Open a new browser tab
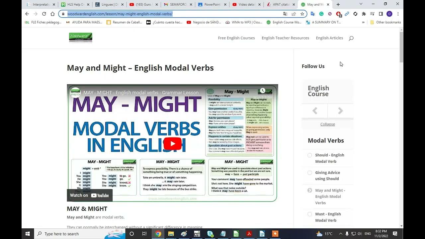The width and height of the screenshot is (425, 239). click(x=338, y=4)
